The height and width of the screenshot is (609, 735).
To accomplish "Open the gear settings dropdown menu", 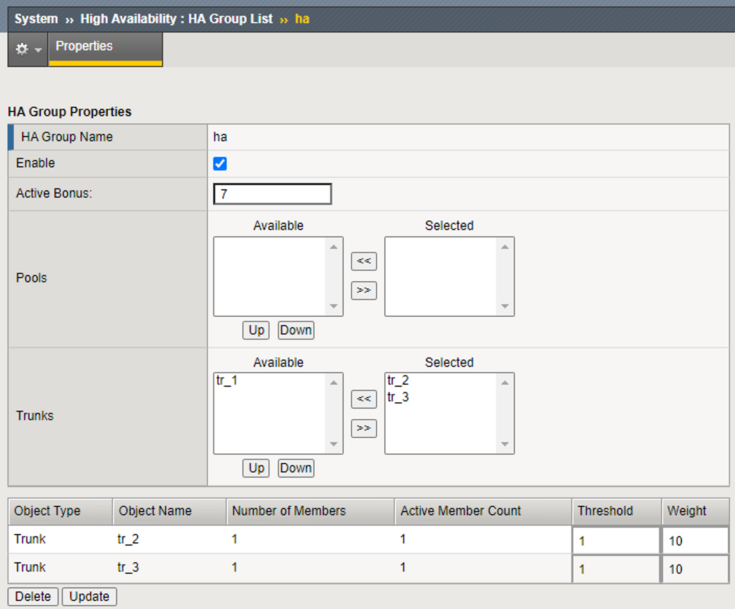I will pyautogui.click(x=28, y=49).
